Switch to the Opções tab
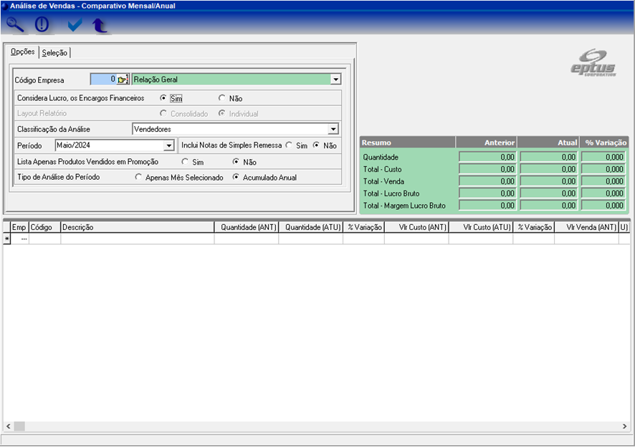Screen dimensions: 635x447 coord(22,52)
